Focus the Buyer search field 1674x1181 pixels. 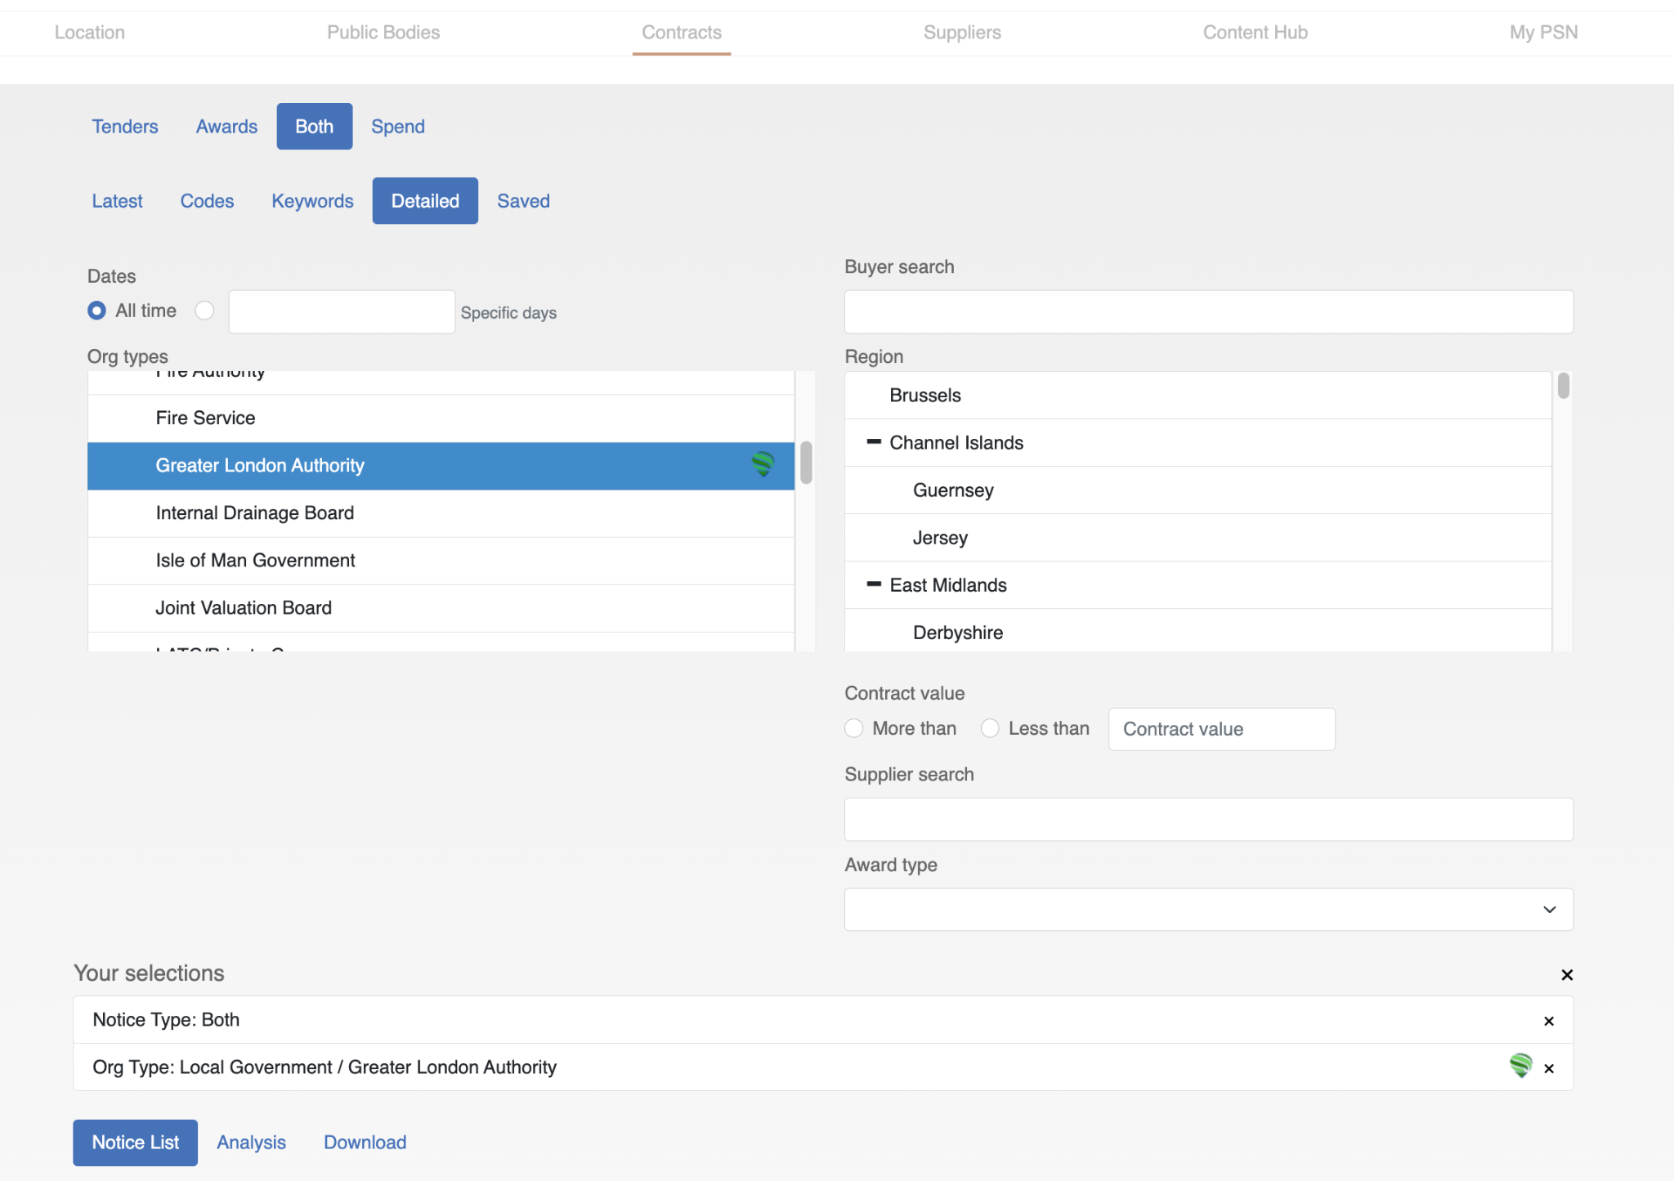(x=1208, y=311)
